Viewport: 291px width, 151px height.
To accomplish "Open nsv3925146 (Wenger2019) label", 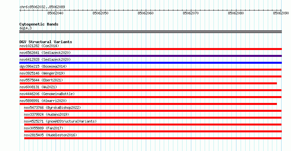I will [42, 73].
